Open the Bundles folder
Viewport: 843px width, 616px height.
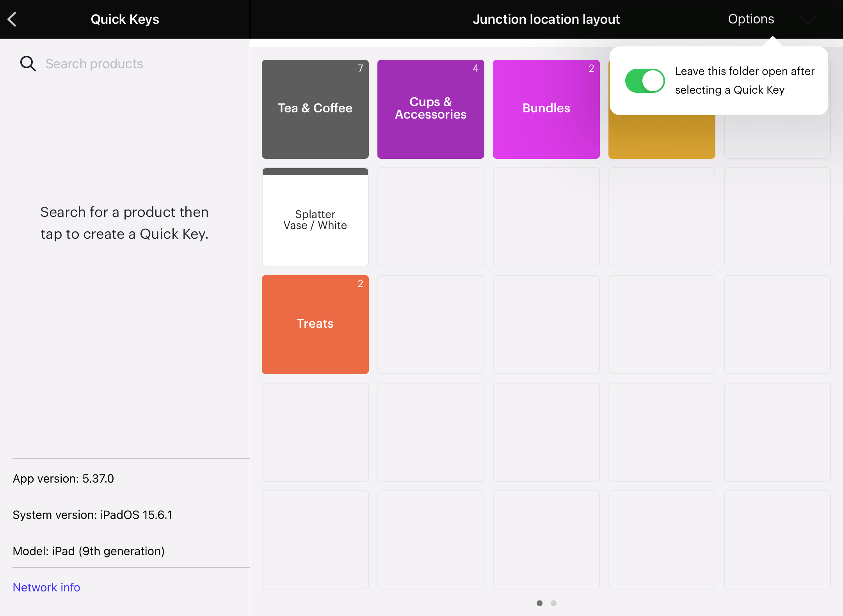point(546,109)
